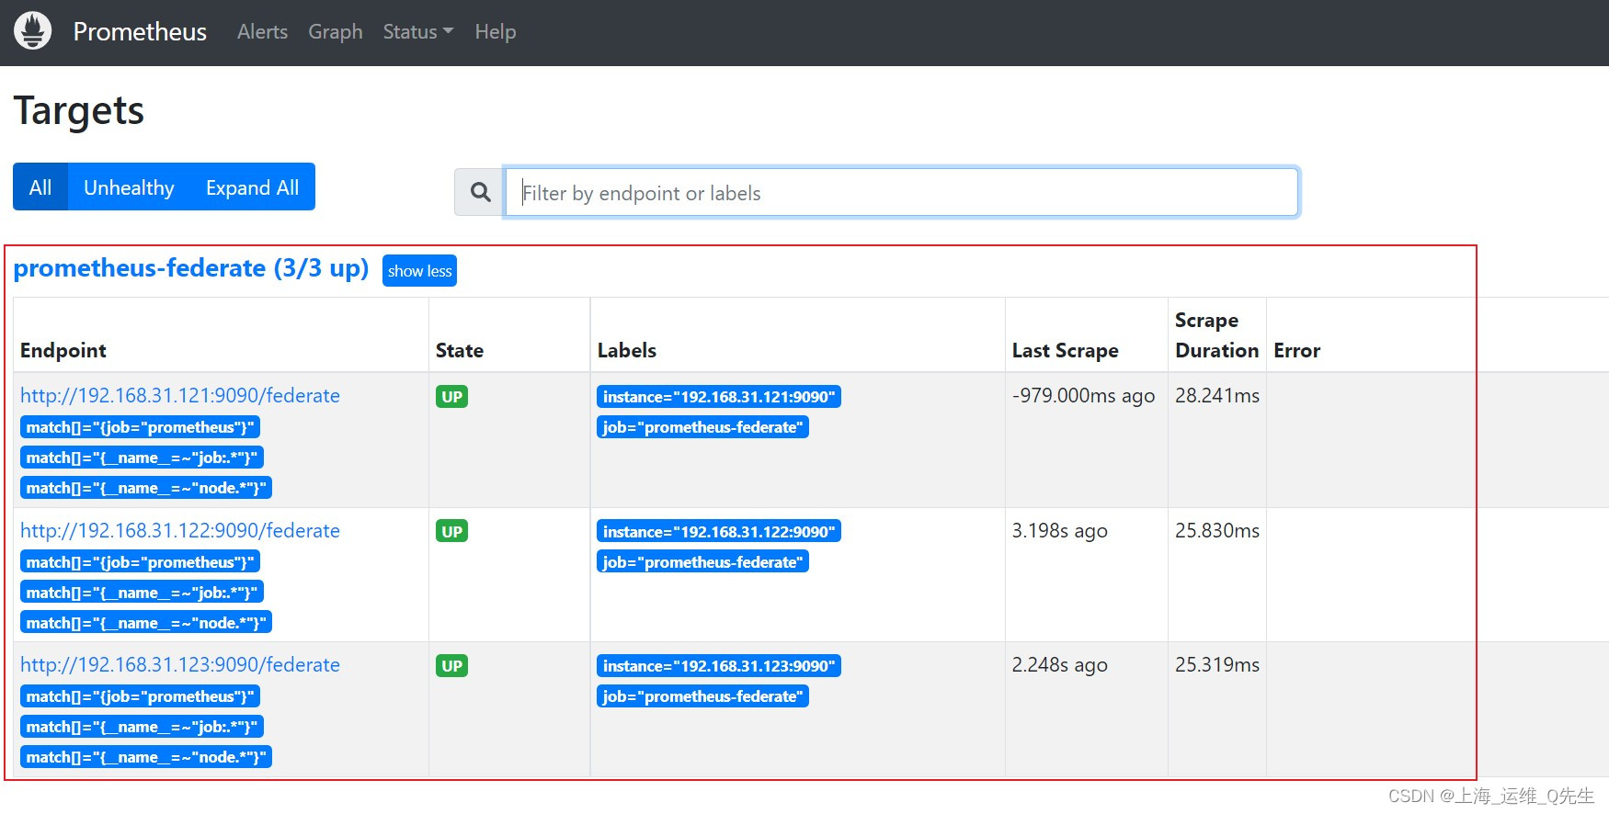The width and height of the screenshot is (1609, 814).
Task: Click the instance="192.168.31.122:9090" label badge
Action: [x=719, y=532]
